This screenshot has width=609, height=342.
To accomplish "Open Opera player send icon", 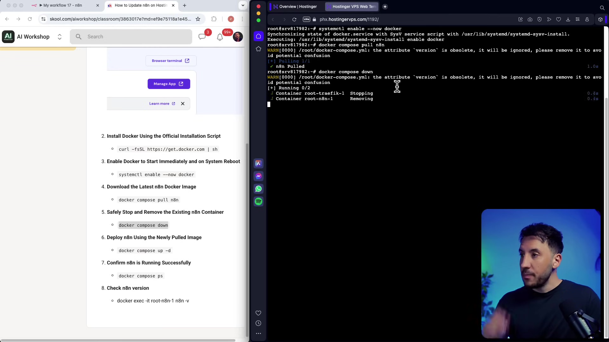I will click(x=549, y=19).
